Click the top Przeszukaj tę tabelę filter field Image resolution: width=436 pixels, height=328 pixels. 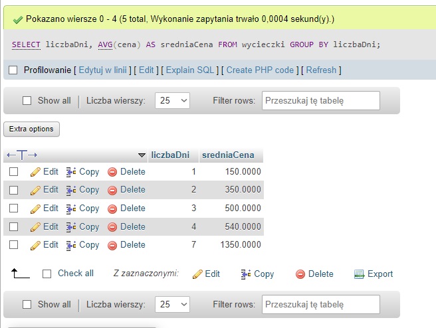click(320, 101)
